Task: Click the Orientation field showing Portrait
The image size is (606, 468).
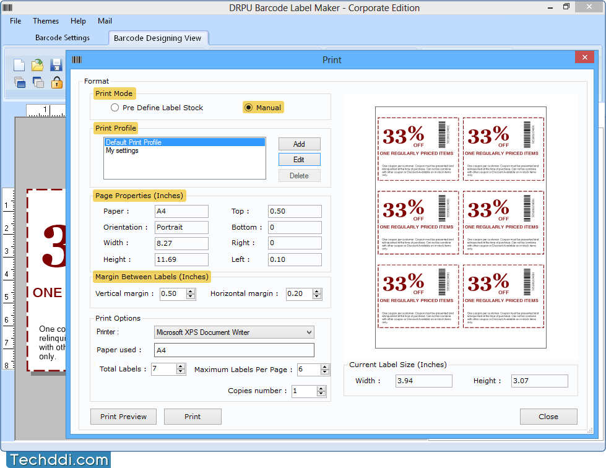Action: pyautogui.click(x=181, y=227)
